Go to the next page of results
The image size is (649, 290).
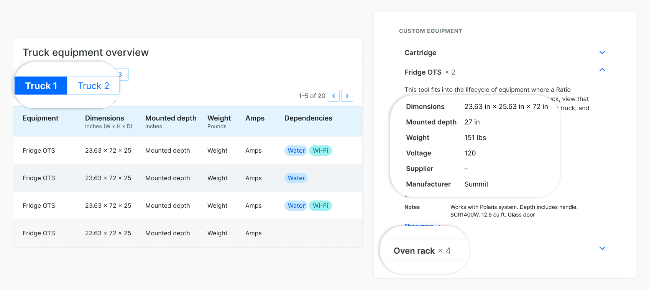(347, 96)
